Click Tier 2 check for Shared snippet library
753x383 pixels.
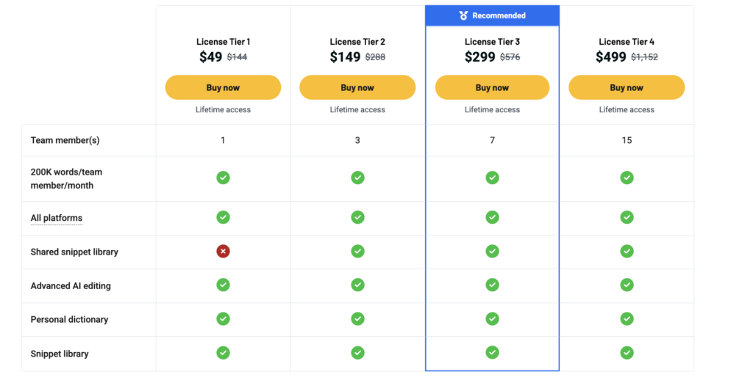click(357, 252)
